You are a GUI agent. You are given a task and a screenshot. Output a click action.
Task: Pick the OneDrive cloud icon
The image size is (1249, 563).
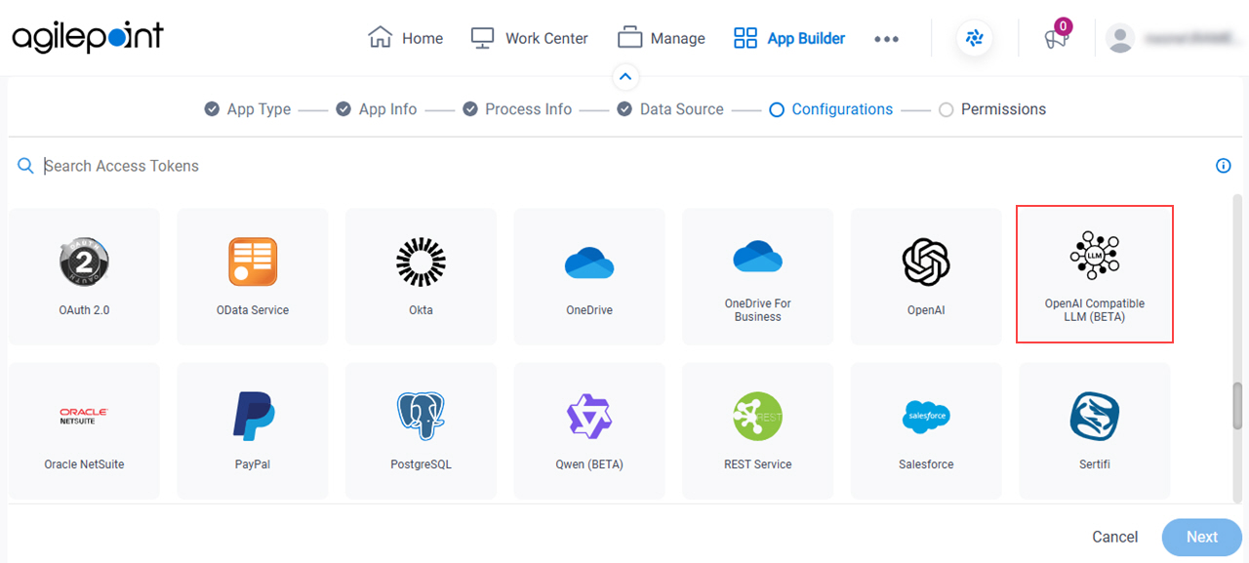pos(589,262)
